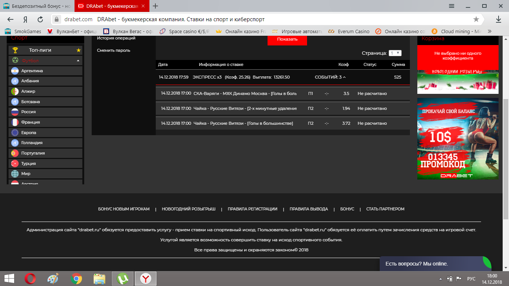Open the 10$ ПРОМОКОД banner
The image size is (509, 286).
[458, 139]
